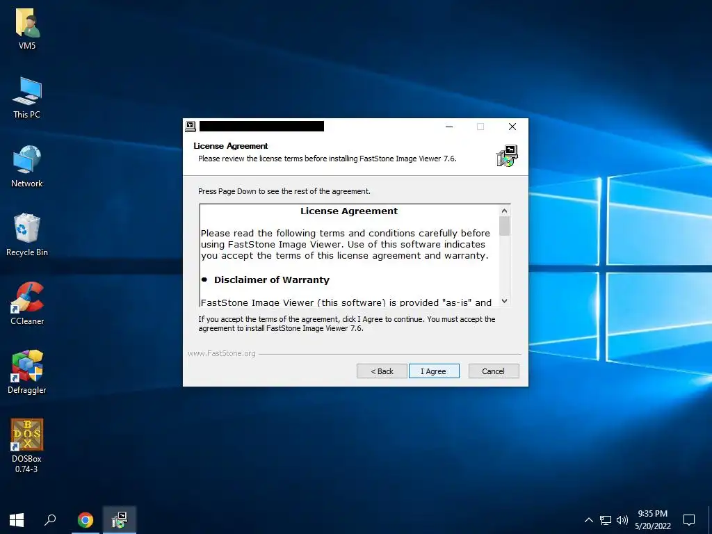
Task: Click 'Press Page Down' instruction text
Action: pyautogui.click(x=284, y=191)
